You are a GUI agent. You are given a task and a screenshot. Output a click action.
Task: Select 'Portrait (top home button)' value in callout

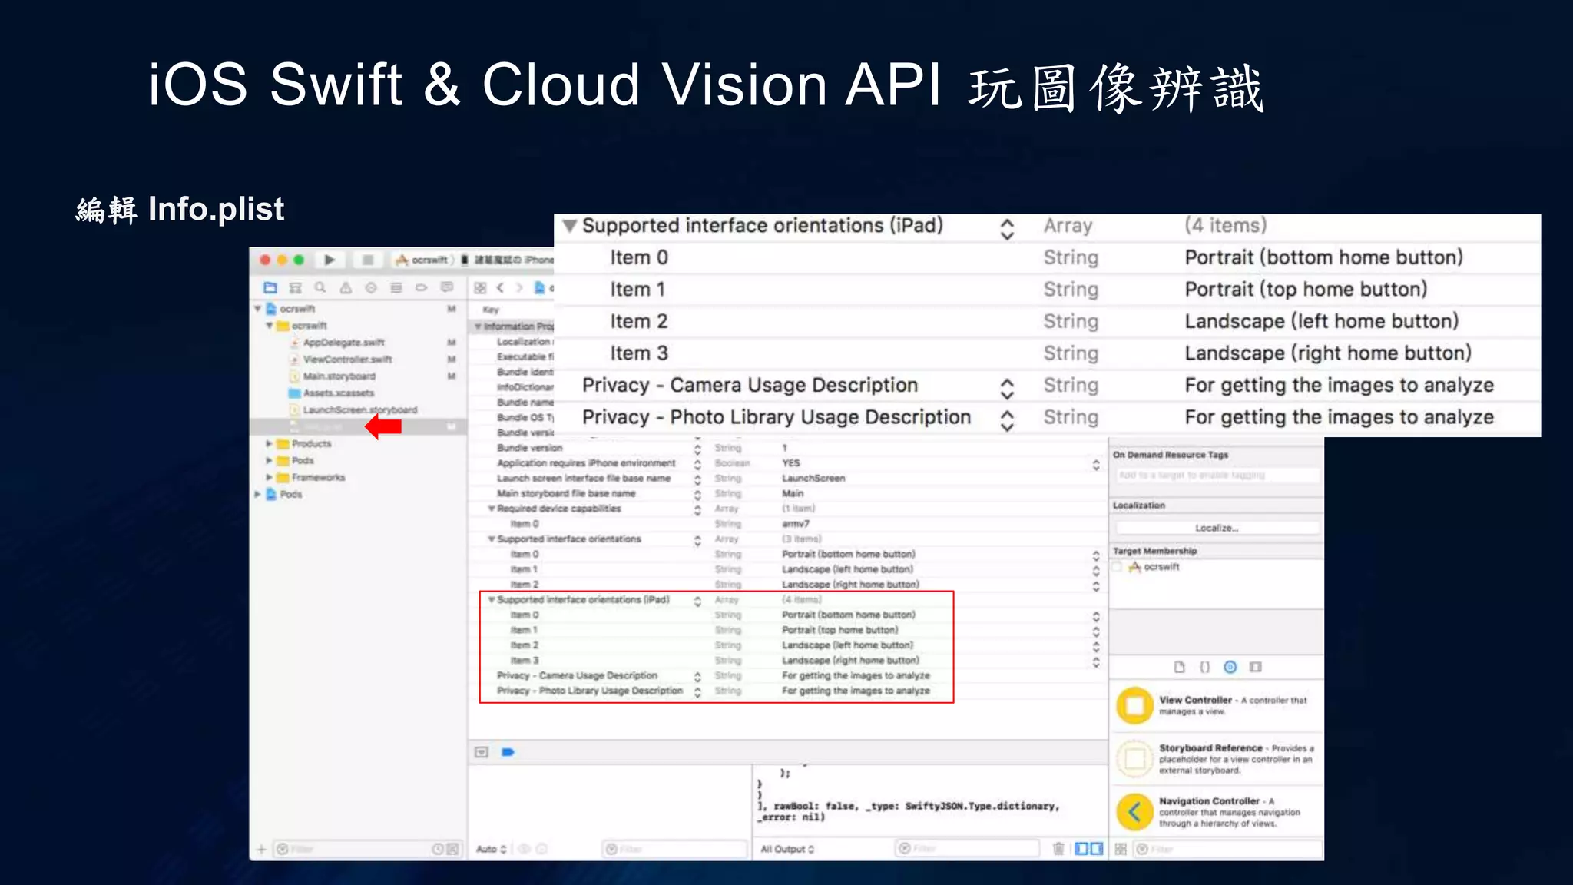(1306, 290)
